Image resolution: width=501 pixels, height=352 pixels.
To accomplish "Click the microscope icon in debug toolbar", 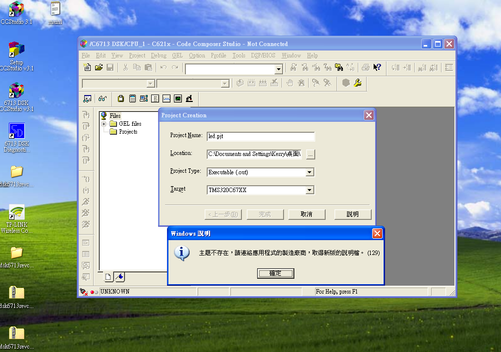I will pyautogui.click(x=189, y=99).
